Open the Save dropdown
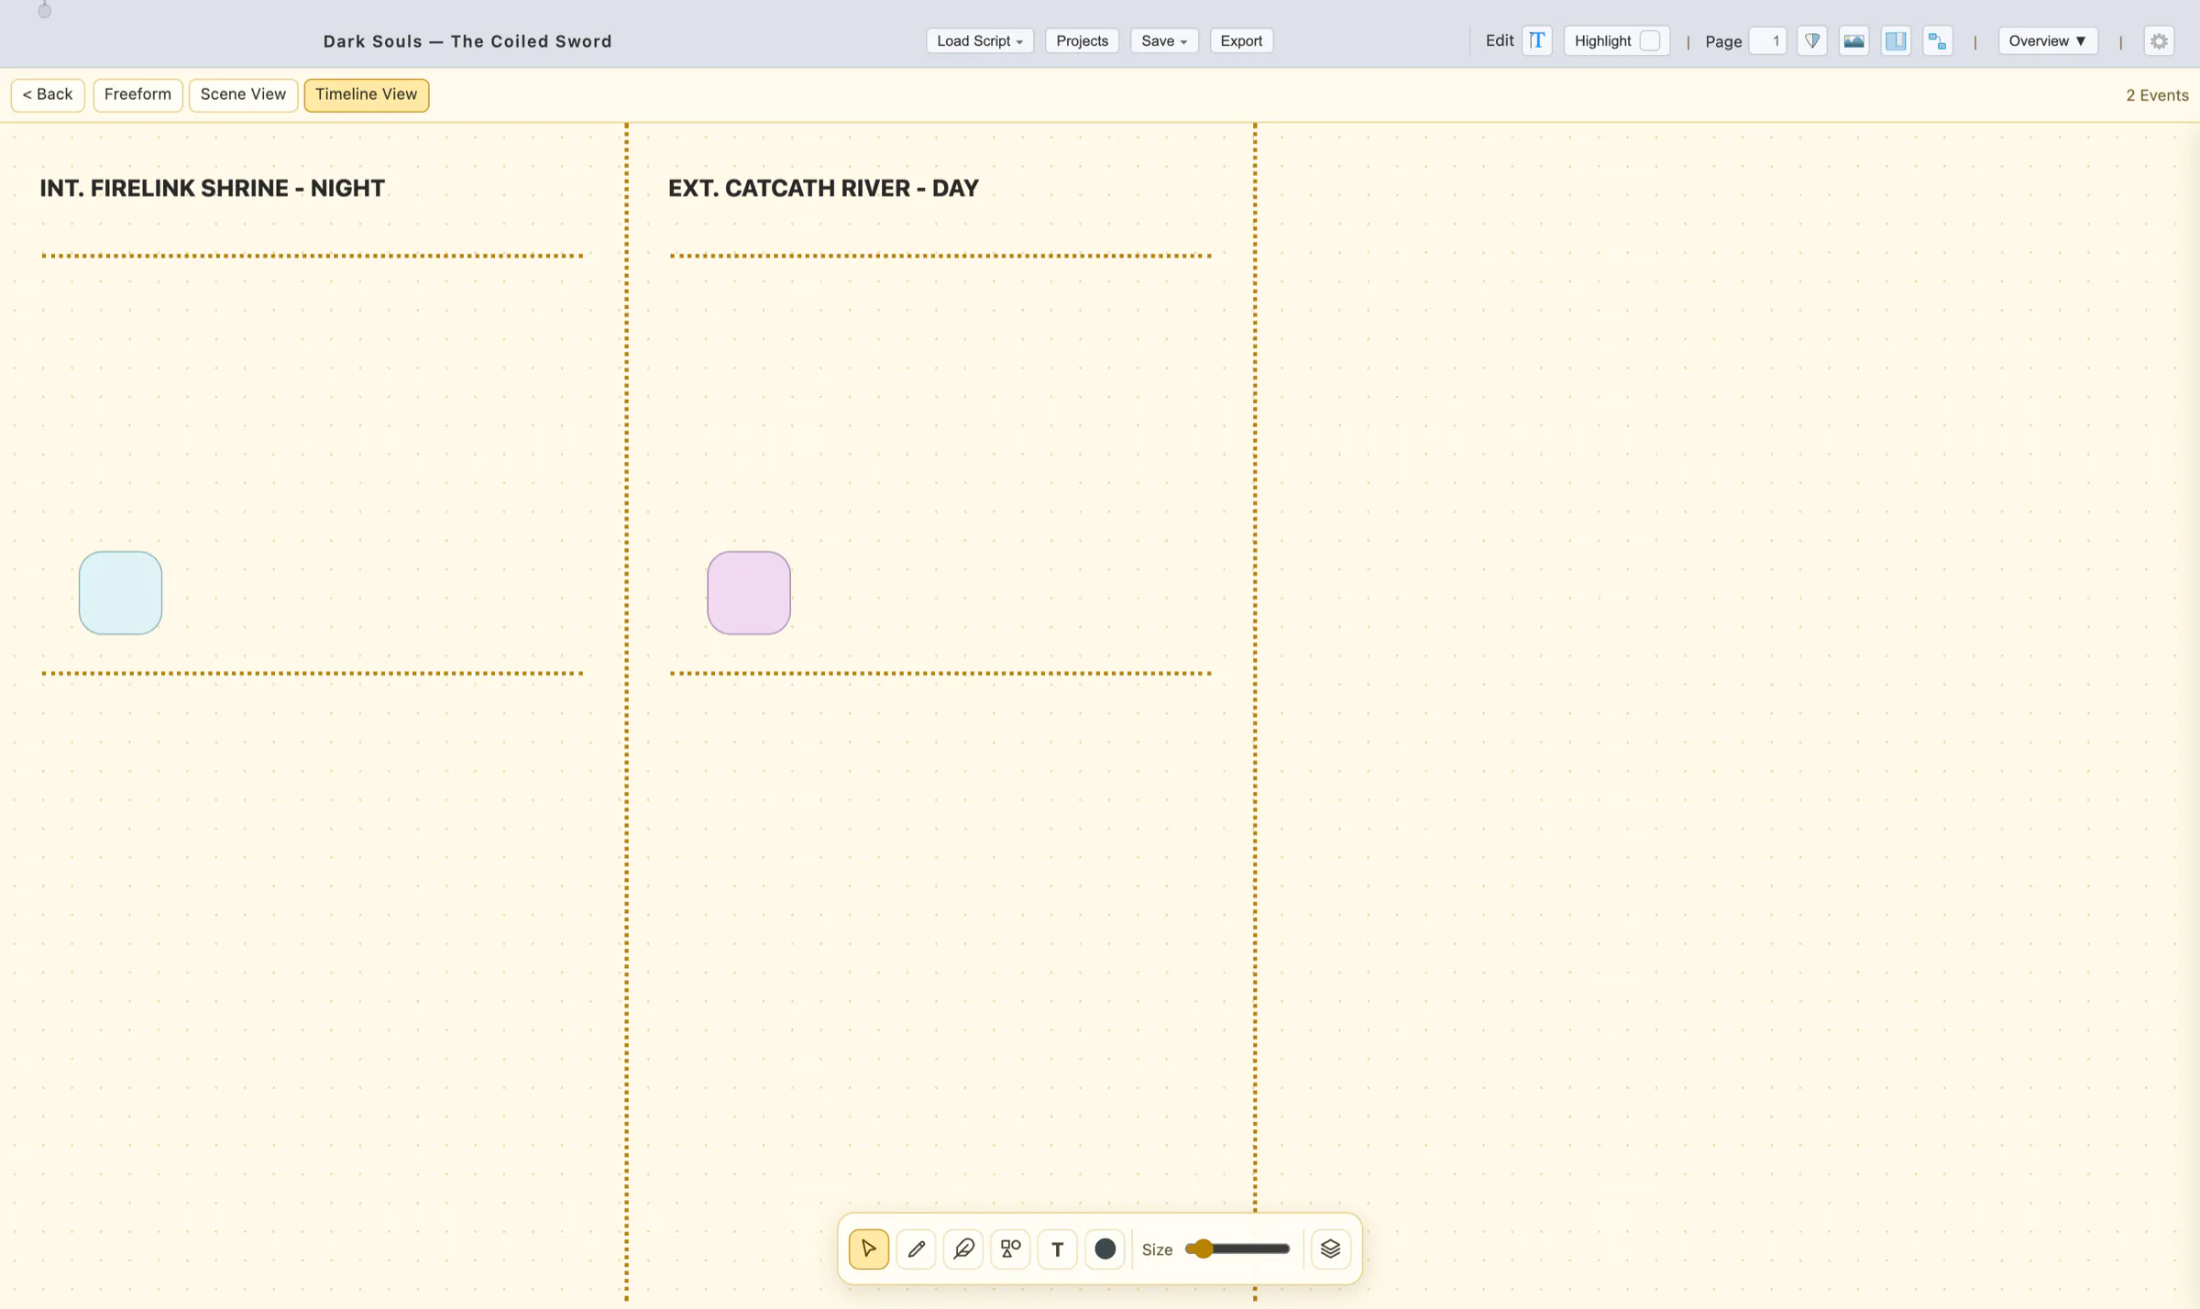The width and height of the screenshot is (2200, 1309). [x=1164, y=40]
